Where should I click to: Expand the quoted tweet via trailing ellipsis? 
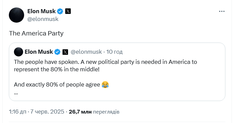tap(16, 93)
